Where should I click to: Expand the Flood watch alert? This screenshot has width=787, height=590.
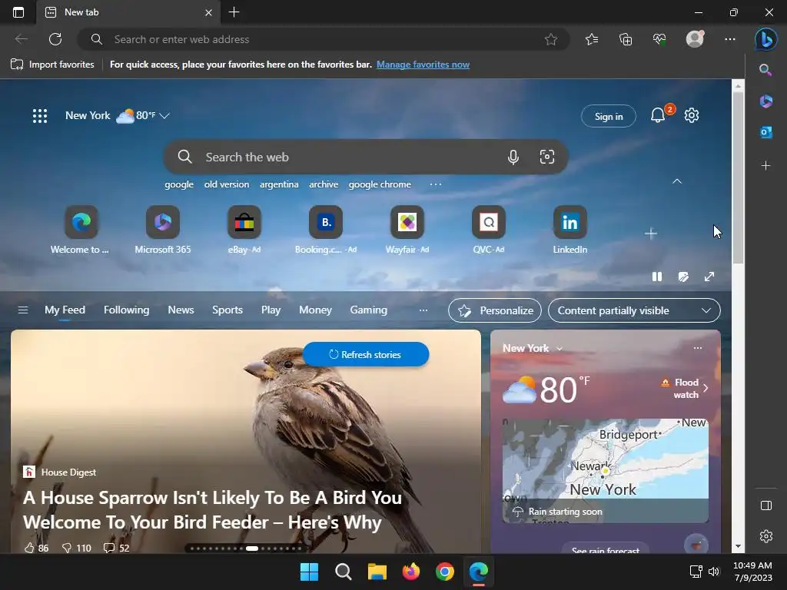(685, 388)
